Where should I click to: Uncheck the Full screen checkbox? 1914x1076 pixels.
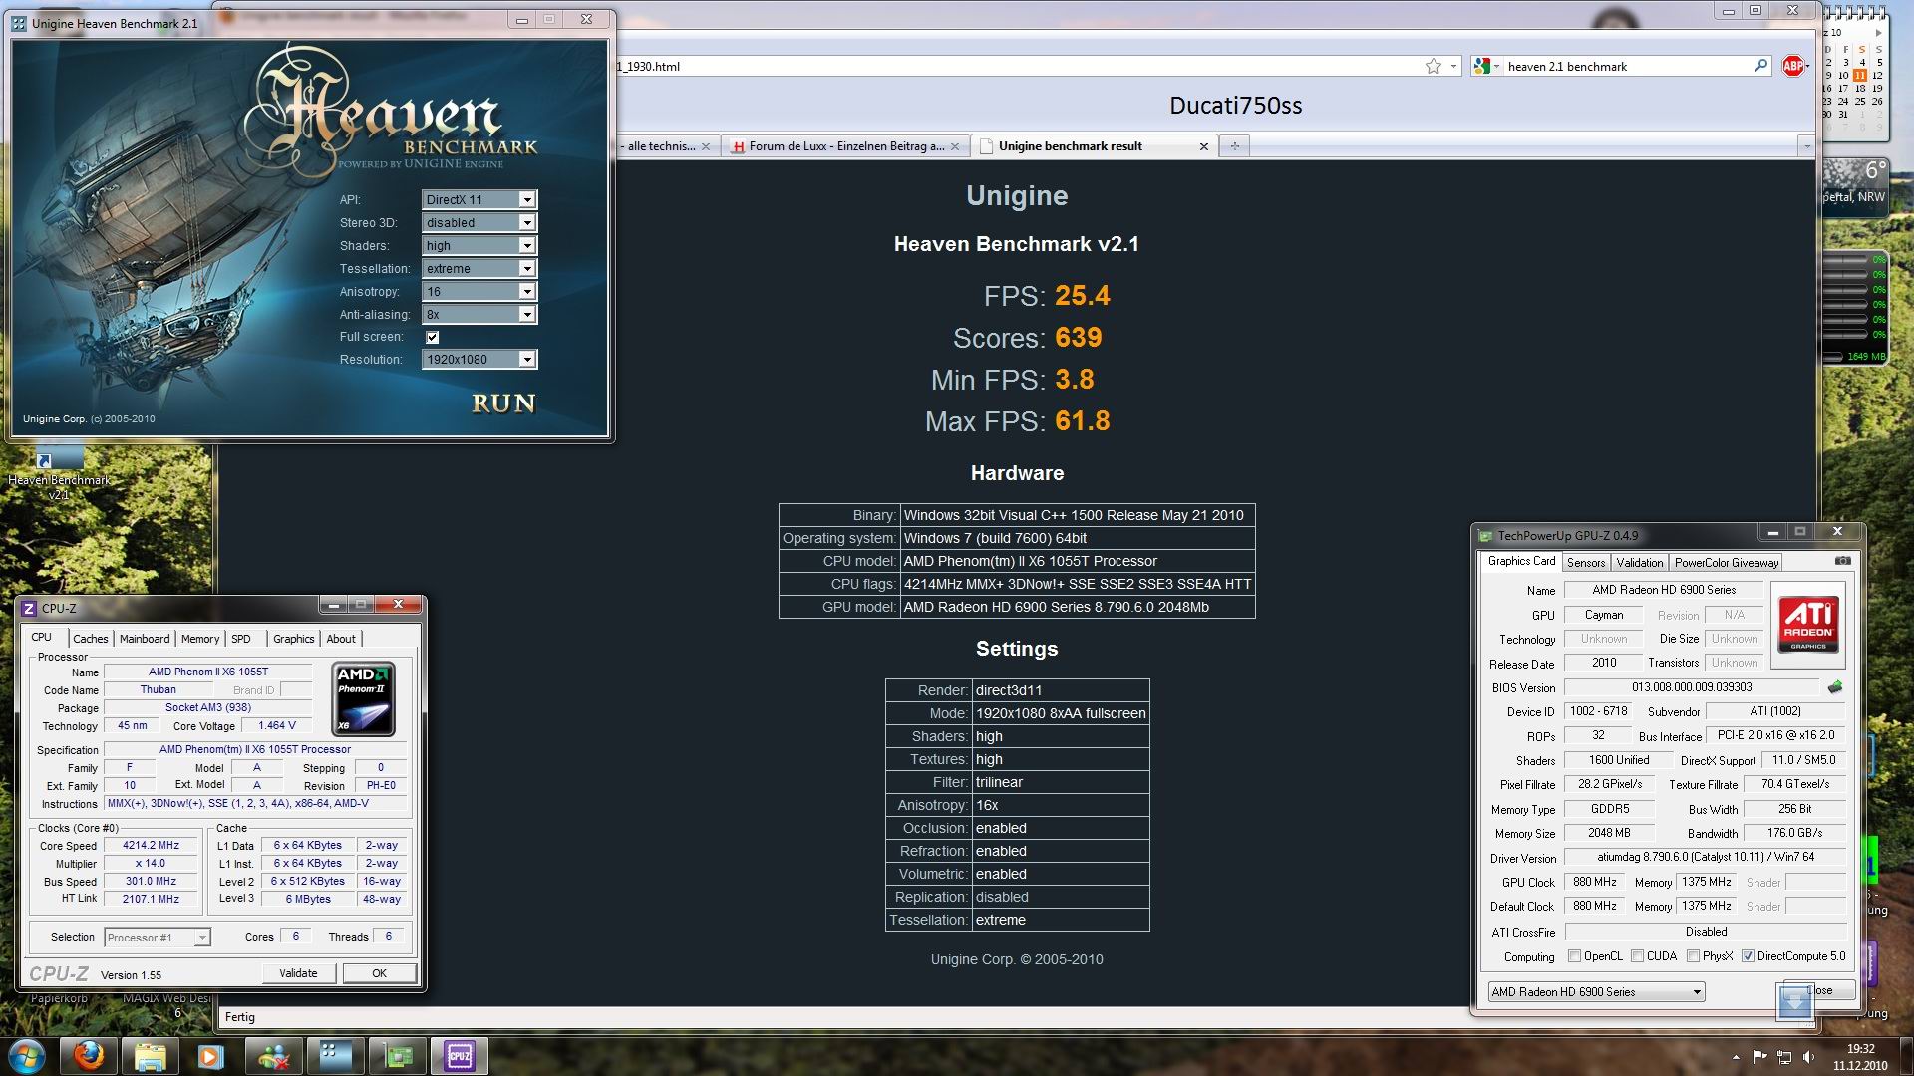click(x=433, y=337)
